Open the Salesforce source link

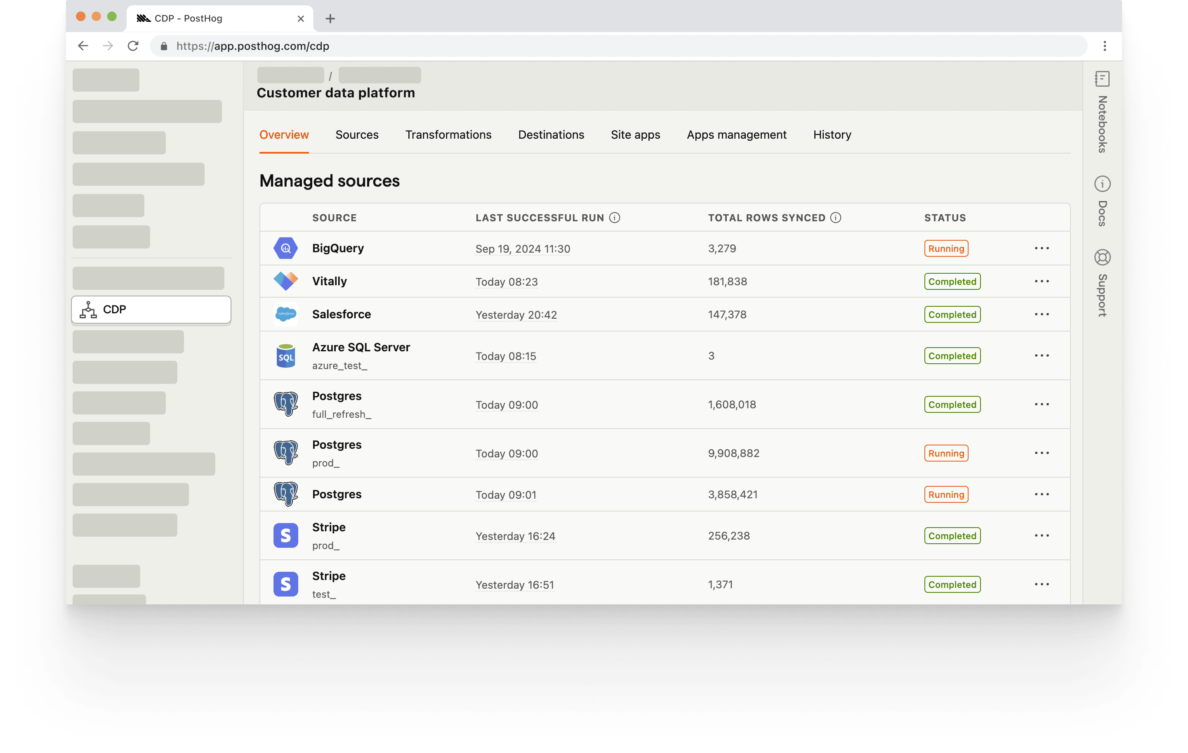coord(342,314)
